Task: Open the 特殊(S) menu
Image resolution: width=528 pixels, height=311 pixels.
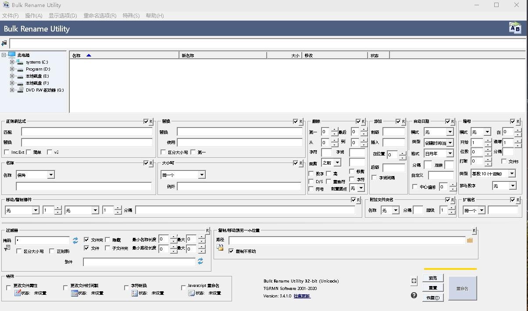Action: coord(131,15)
